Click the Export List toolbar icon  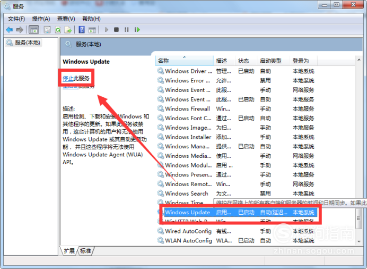68,30
